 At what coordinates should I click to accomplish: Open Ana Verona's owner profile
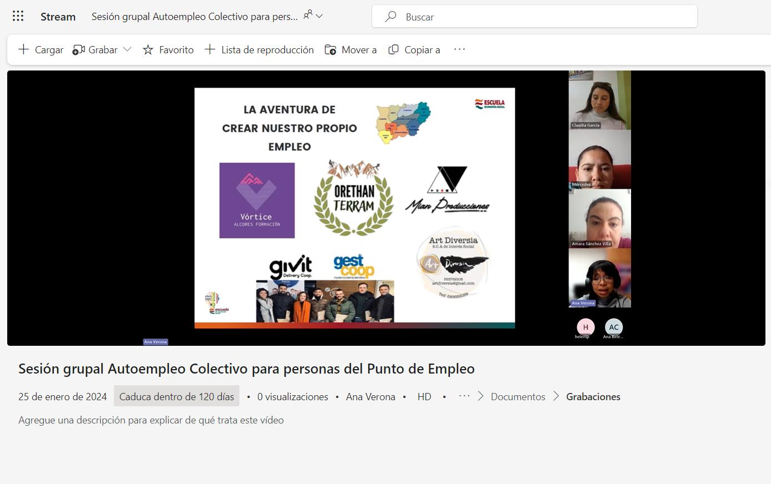tap(371, 397)
